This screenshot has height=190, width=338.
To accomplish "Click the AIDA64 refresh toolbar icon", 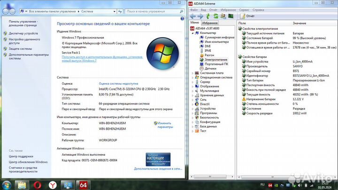I will click(x=215, y=16).
